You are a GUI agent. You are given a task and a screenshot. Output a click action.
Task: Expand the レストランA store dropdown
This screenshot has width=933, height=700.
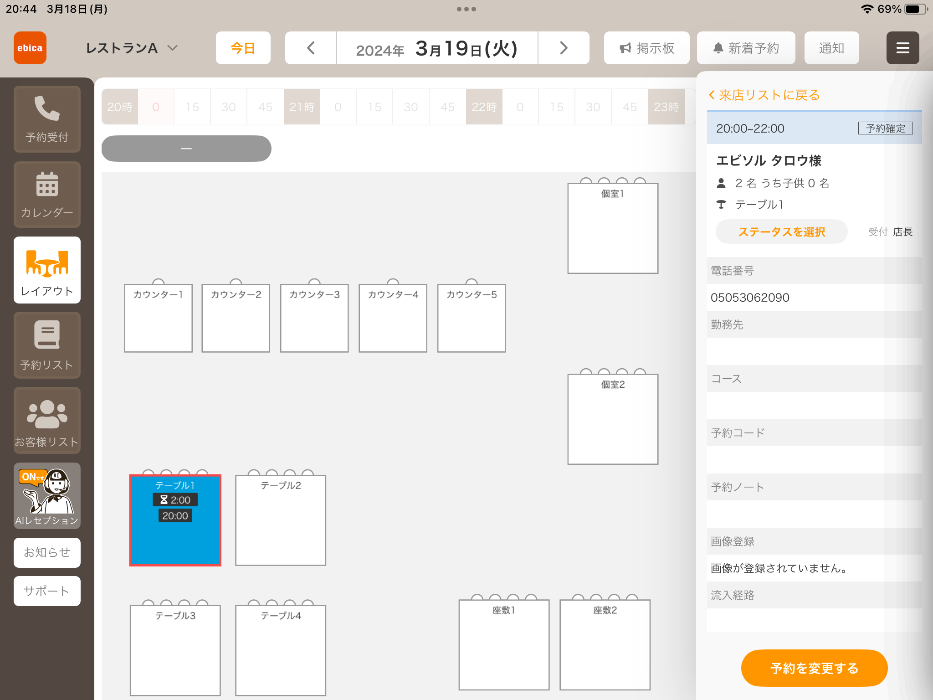132,48
